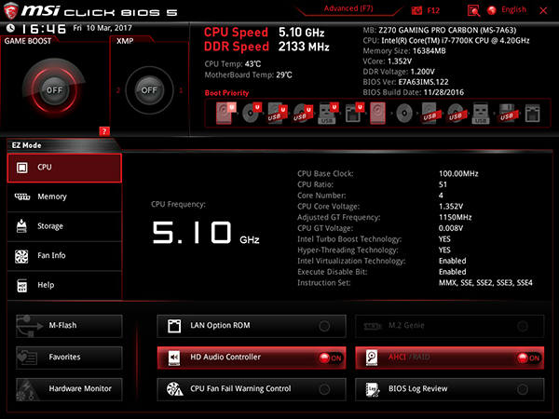Click the BIOS Build Date 11/28/2016 line
Image resolution: width=559 pixels, height=419 pixels.
coord(414,92)
